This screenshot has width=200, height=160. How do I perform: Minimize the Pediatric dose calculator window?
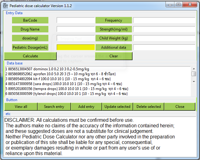(x=170, y=5)
